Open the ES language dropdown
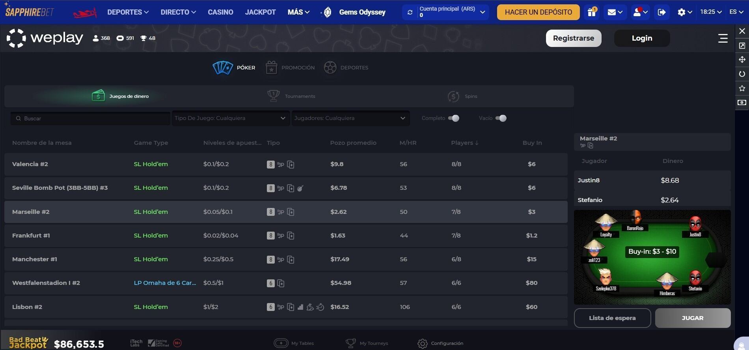The image size is (749, 350). [x=736, y=12]
